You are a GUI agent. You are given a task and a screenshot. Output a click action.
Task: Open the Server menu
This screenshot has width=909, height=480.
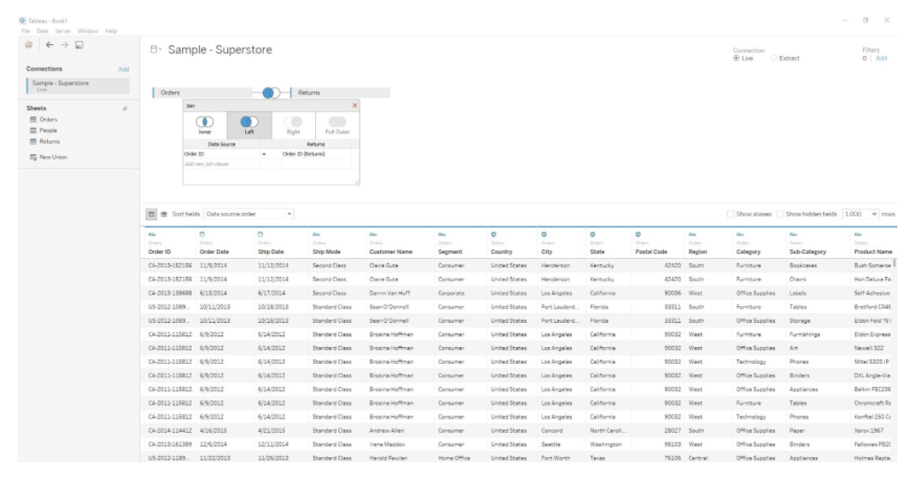point(63,31)
